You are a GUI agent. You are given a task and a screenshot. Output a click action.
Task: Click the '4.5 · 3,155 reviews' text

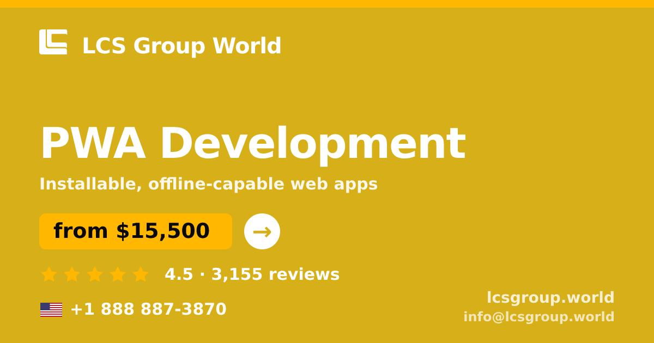252,274
